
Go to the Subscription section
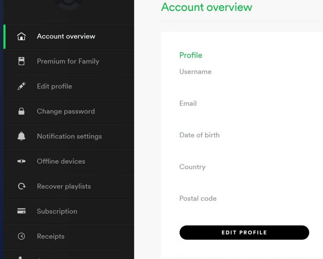click(x=69, y=212)
